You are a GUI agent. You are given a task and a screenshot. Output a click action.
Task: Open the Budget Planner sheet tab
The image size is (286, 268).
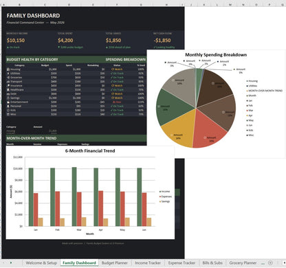(115, 263)
